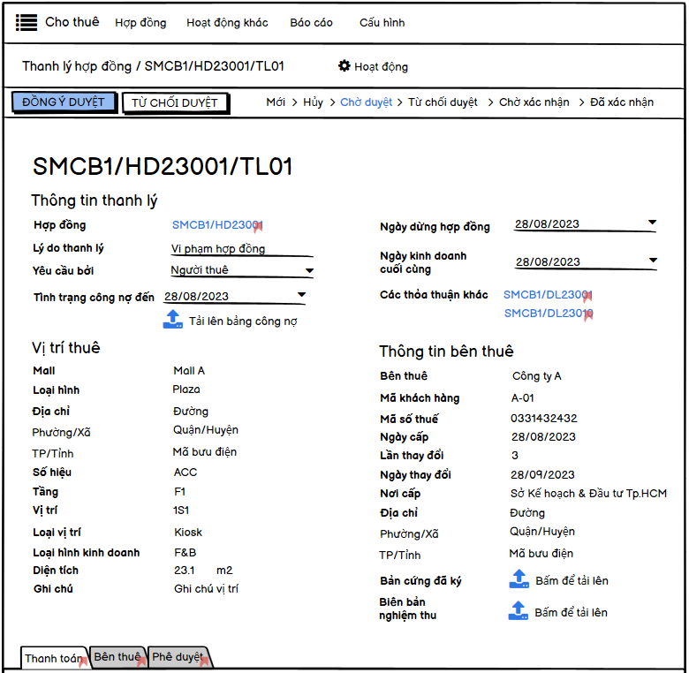Click upload icon for Tải lên bảng công nợ
The width and height of the screenshot is (689, 673).
tap(173, 320)
